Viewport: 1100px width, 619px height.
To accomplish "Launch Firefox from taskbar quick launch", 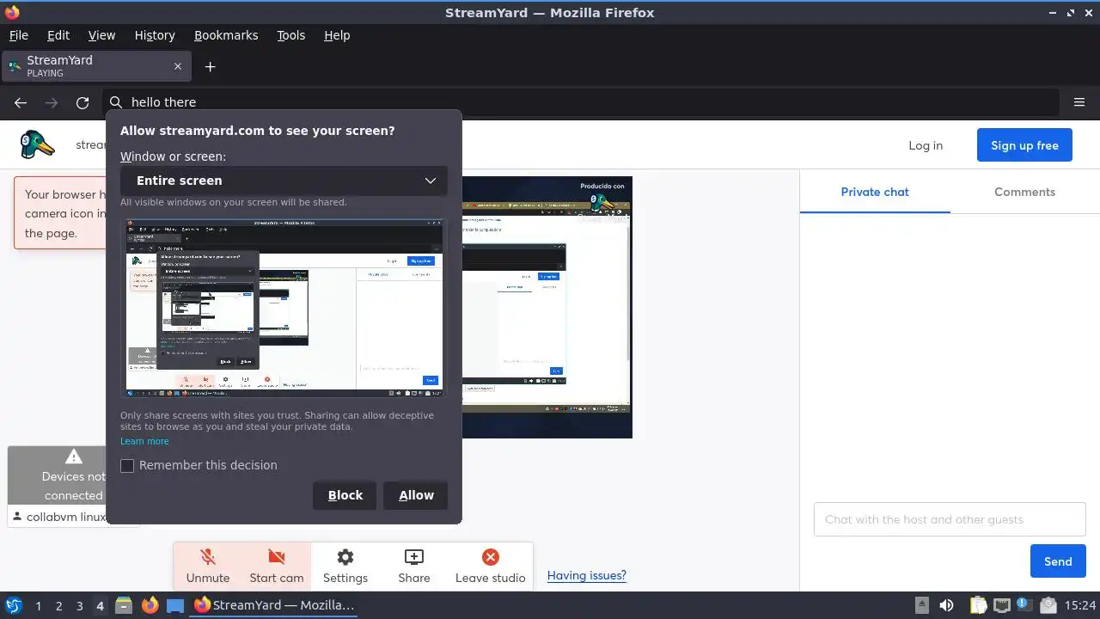I will pos(150,605).
